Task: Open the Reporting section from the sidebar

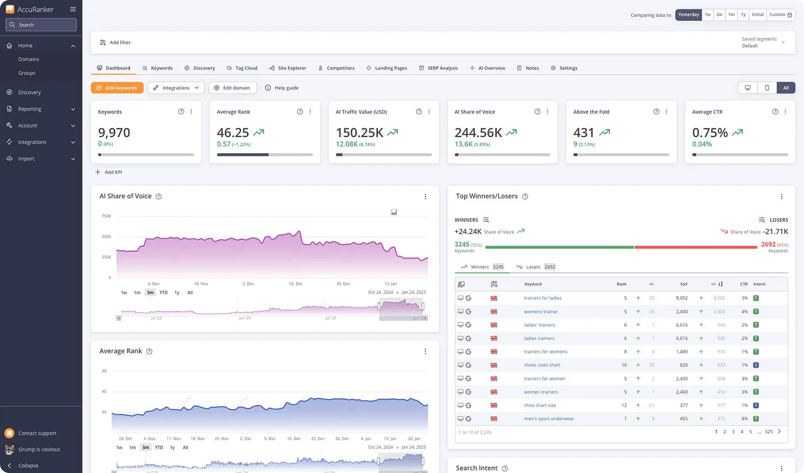Action: pos(9,109)
